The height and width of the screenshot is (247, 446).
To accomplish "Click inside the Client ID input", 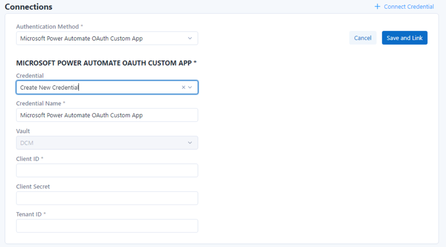I will (x=107, y=170).
